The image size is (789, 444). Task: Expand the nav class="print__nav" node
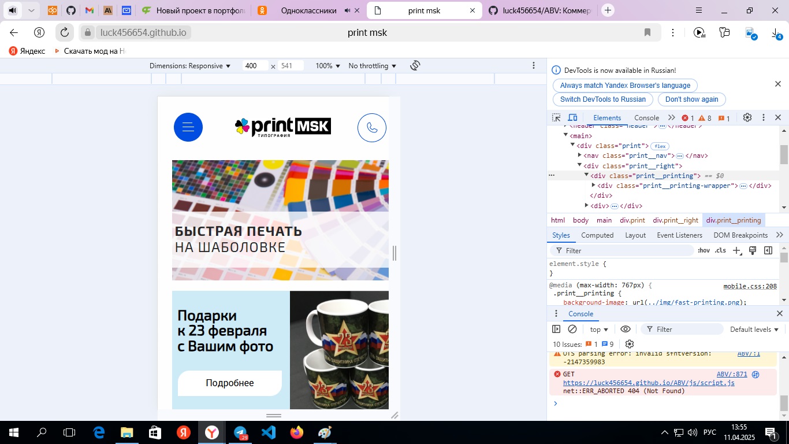pyautogui.click(x=580, y=156)
